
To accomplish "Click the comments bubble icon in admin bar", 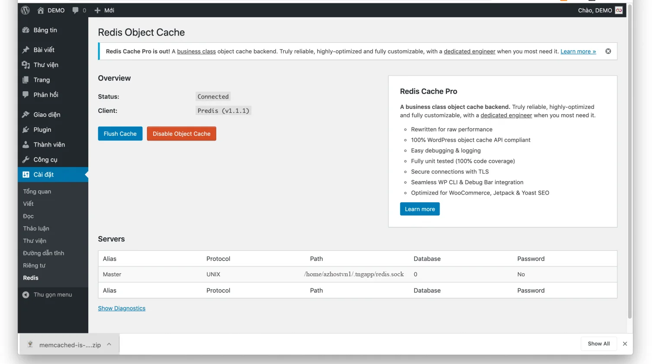I will 76,10.
